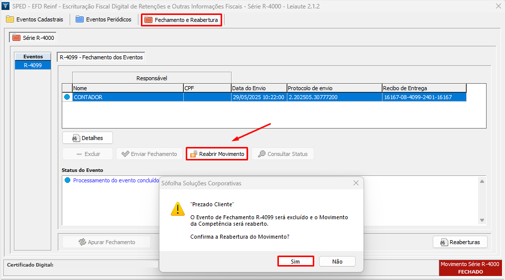Click the R-4099 Fechamento dos Eventos tab
Image resolution: width=505 pixels, height=280 pixels.
101,57
